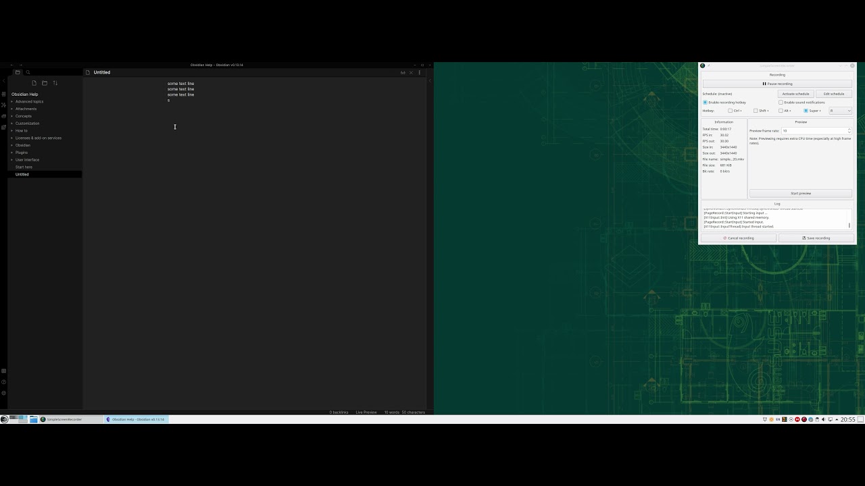
Task: Expand the How to folder
Action: [x=22, y=131]
